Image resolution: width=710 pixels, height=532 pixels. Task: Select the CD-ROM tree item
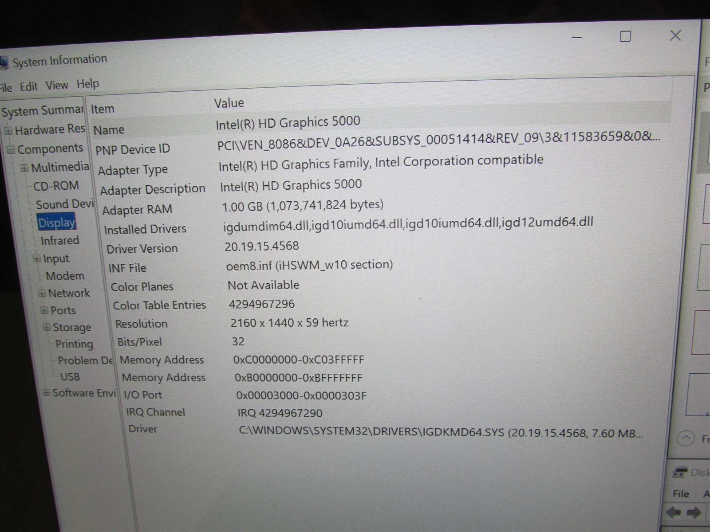(56, 186)
